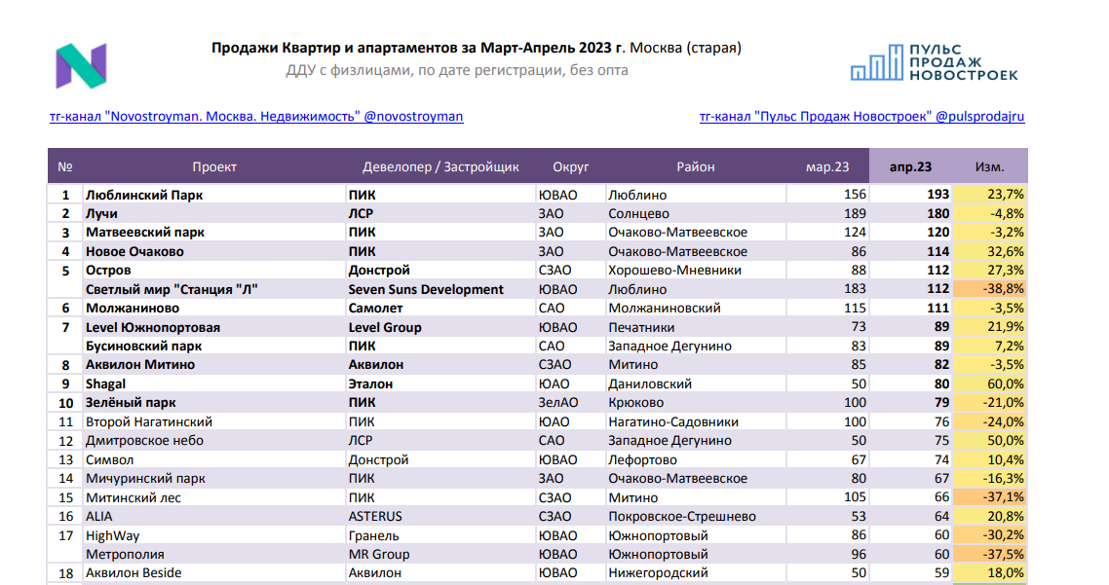Click the district 'Даниловский'
The width and height of the screenshot is (1109, 585).
(650, 384)
